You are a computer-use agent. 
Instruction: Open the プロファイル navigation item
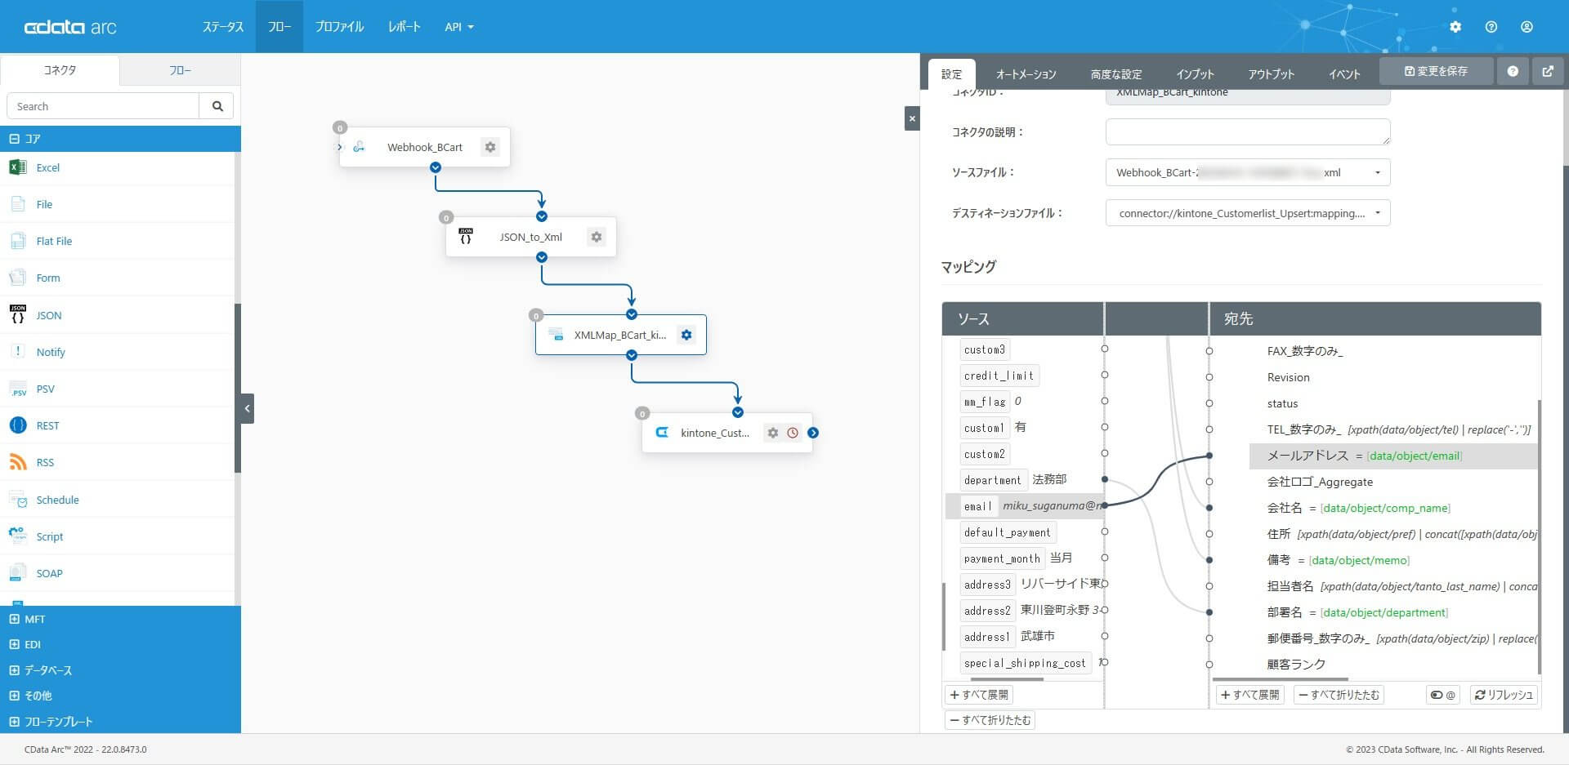[x=340, y=27]
